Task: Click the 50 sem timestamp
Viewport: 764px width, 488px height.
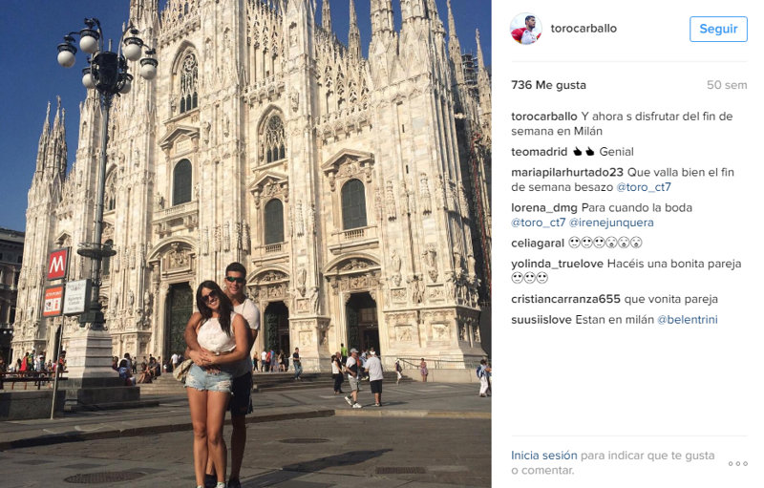Action: 727,85
